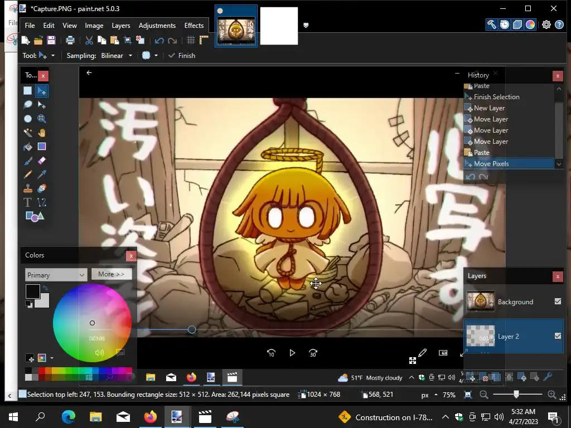Select the Pan hand tool
This screenshot has width=571, height=428.
pyautogui.click(x=42, y=133)
